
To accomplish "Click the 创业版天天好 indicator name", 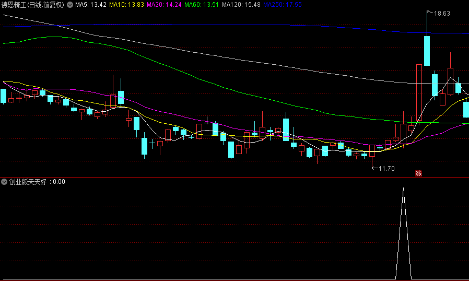I will (x=28, y=182).
